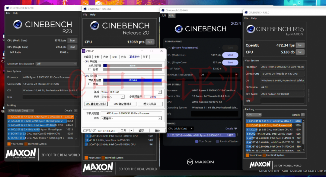Click the sphere logo beside CINEBENCH Release 20
The image size is (326, 177).
(x=95, y=26)
